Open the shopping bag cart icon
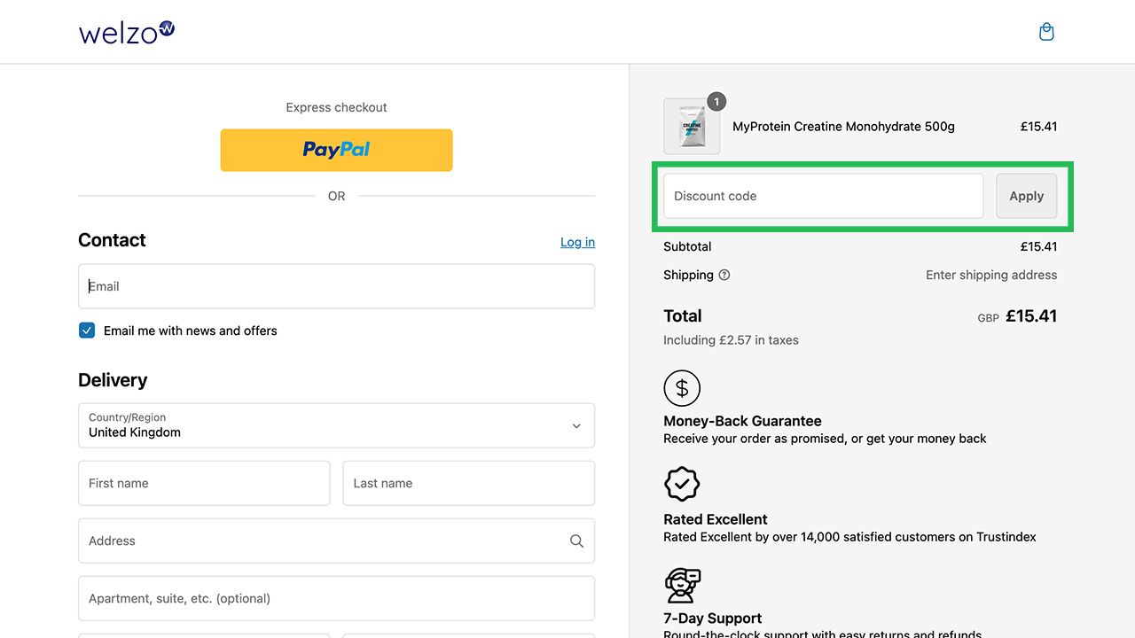This screenshot has height=638, width=1135. coord(1046,32)
